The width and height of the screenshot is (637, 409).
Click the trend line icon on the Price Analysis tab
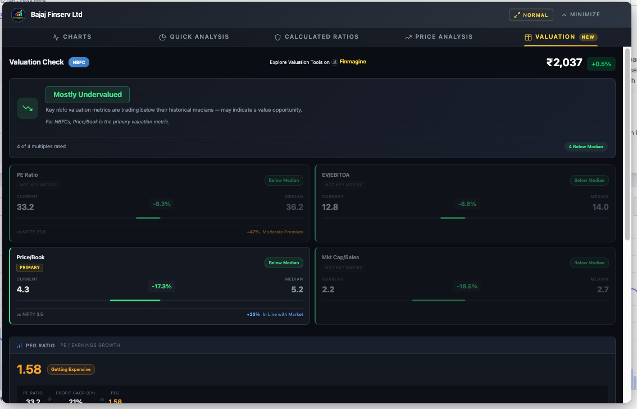408,37
